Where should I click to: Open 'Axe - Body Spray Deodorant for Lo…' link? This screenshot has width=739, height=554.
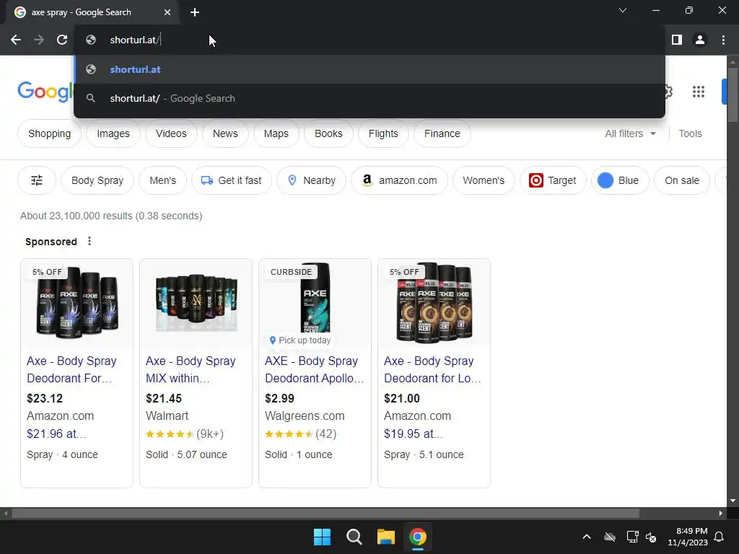pyautogui.click(x=432, y=369)
